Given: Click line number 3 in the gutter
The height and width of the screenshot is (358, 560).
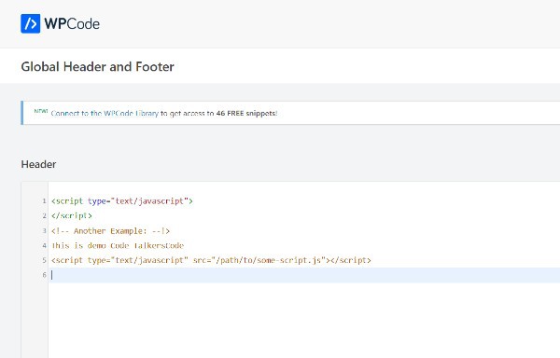Looking at the screenshot, I should coord(44,230).
